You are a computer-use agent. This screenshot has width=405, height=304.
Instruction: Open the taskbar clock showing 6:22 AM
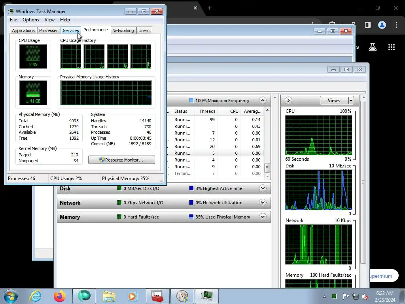coord(385,296)
